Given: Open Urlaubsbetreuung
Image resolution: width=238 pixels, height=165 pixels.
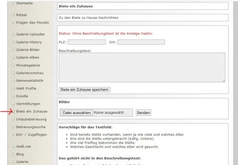Looking at the screenshot, I should pos(31,119).
